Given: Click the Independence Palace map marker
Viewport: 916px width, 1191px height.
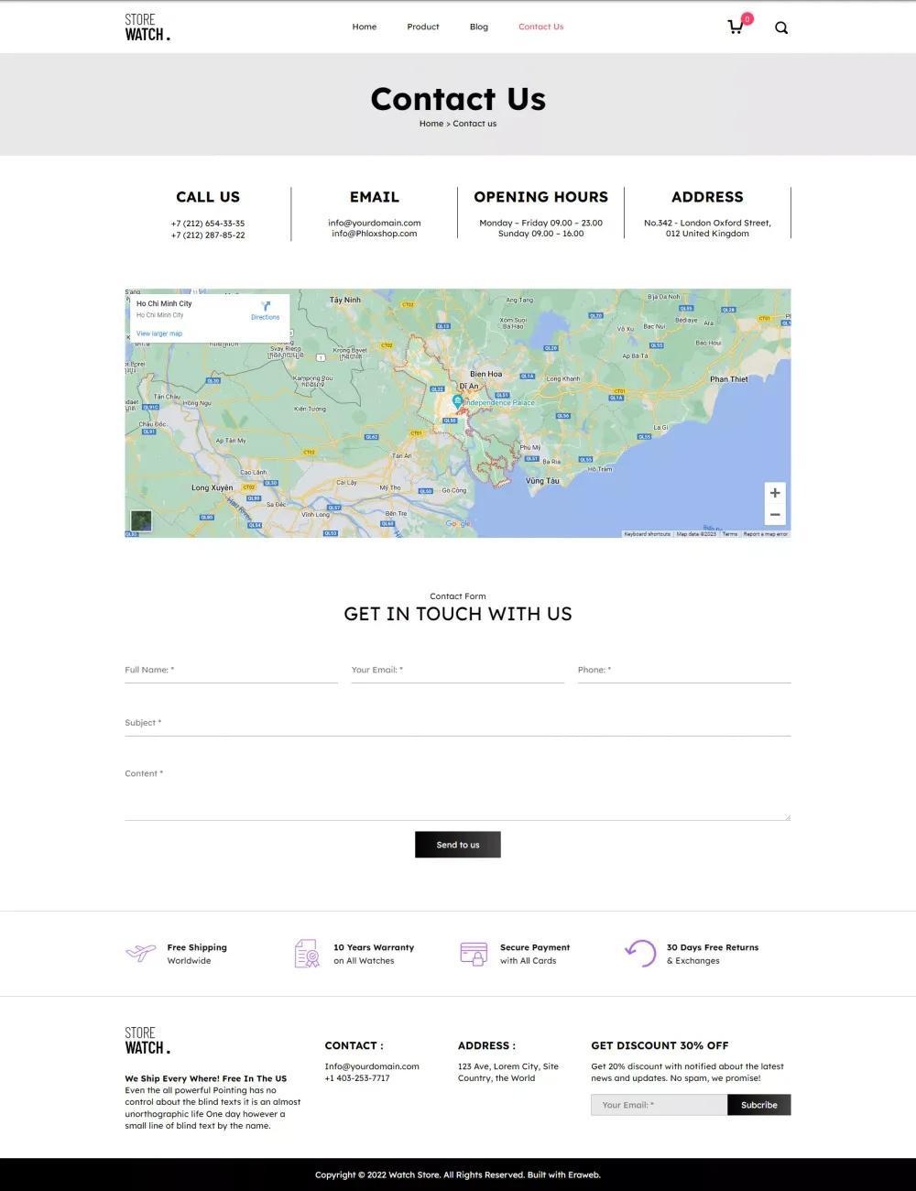Looking at the screenshot, I should click(457, 401).
